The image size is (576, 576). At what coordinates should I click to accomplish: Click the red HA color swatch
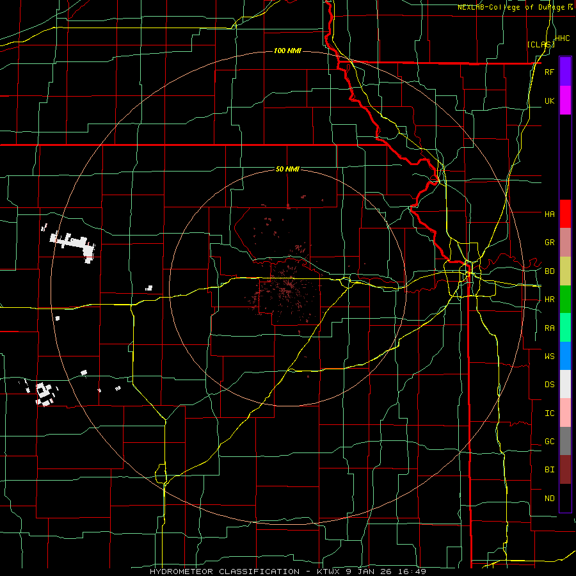click(565, 214)
